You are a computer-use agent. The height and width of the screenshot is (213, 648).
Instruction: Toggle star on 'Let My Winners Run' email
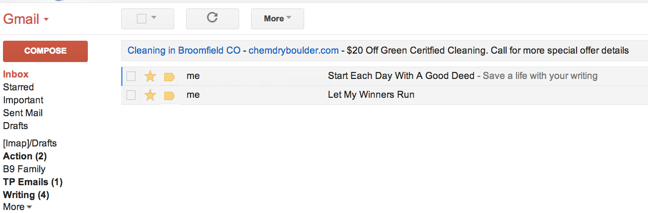(150, 95)
